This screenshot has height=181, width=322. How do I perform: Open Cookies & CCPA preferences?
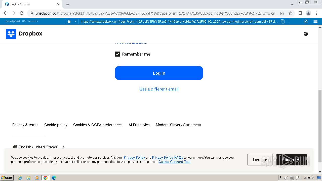coord(98,125)
